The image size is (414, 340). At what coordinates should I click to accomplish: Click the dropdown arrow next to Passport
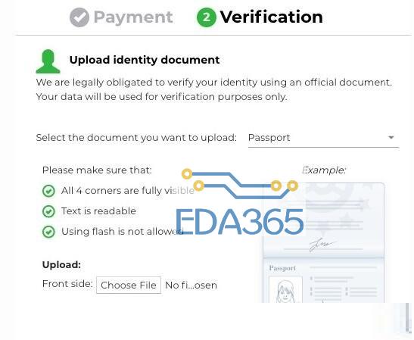[x=391, y=138]
